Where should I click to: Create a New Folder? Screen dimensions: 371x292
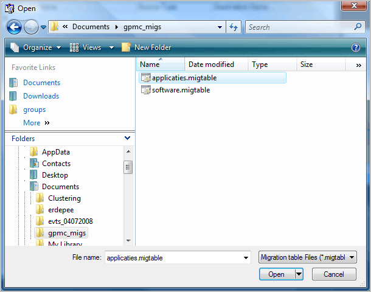(146, 47)
